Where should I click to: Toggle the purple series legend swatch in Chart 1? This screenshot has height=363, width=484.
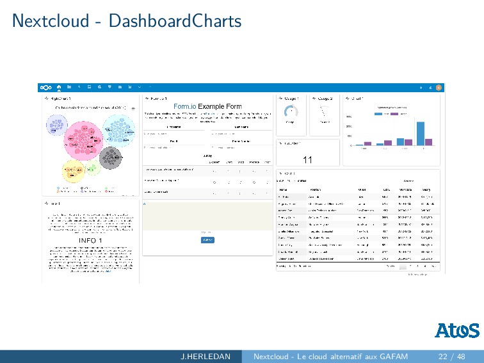click(394, 114)
